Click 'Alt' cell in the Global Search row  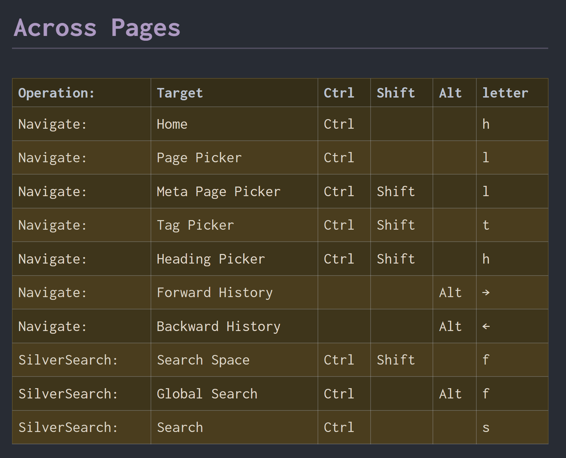(x=450, y=394)
